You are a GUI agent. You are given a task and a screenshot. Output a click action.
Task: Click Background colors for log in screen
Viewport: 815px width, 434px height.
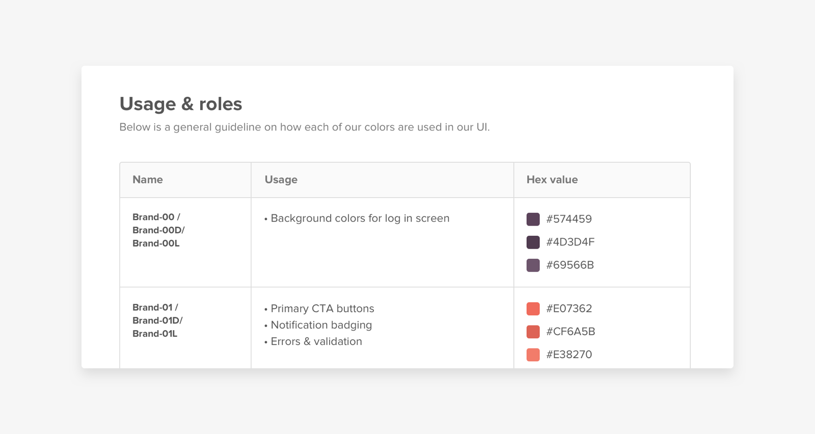[x=360, y=219]
